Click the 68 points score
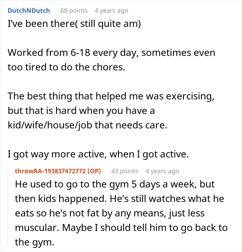Image resolution: width=242 pixels, height=252 pixels. [x=74, y=11]
